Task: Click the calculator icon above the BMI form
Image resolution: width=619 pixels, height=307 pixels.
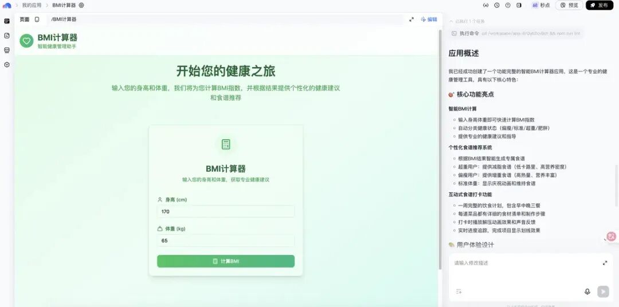Action: pyautogui.click(x=226, y=144)
